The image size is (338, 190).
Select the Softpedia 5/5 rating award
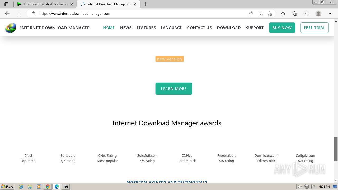pyautogui.click(x=68, y=158)
